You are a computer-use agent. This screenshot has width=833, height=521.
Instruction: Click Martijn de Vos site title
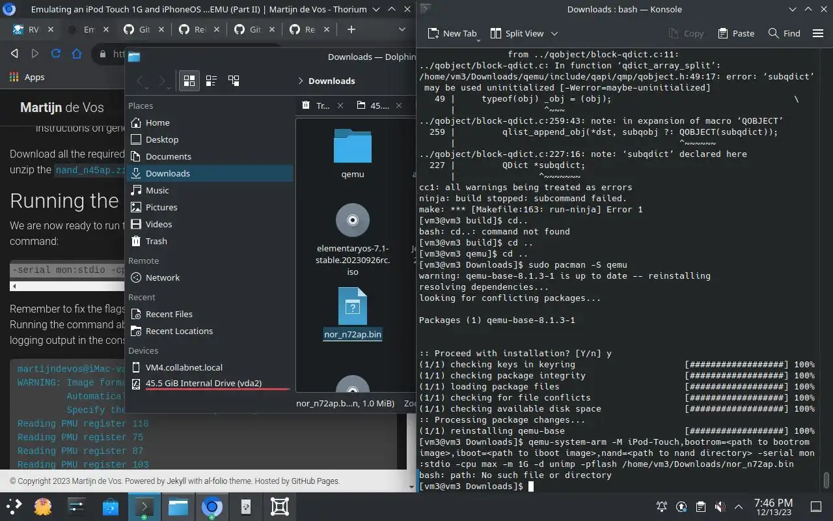[x=62, y=107]
